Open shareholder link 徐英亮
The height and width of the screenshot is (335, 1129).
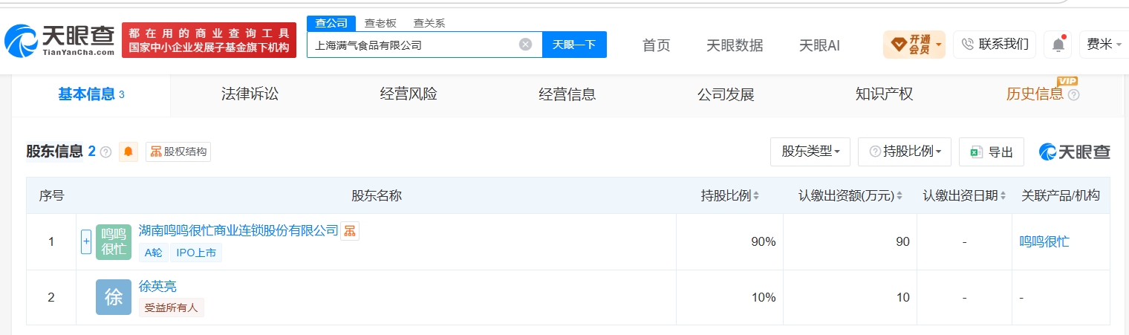(x=157, y=286)
